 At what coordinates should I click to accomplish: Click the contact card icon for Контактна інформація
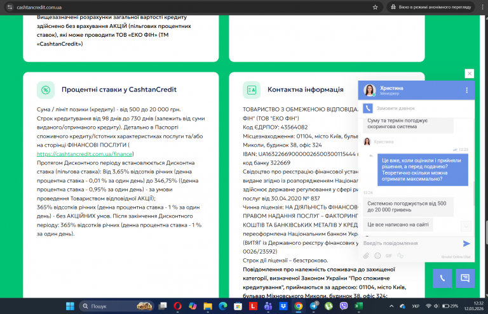[x=252, y=90]
